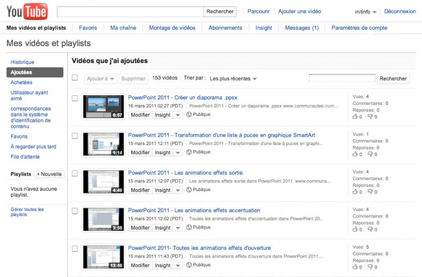Click Publique globe icon for effets accentuation video
Viewport: 422px width, 277px height.
click(x=189, y=227)
